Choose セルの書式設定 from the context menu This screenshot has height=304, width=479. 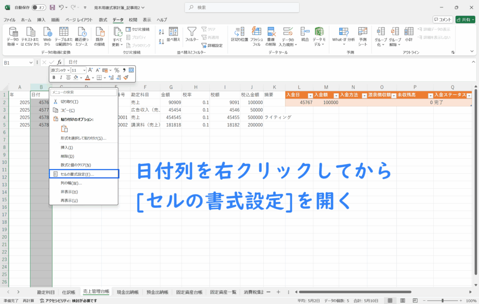(84, 174)
